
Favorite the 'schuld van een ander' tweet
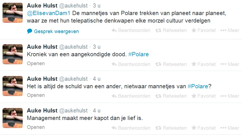click(203, 96)
